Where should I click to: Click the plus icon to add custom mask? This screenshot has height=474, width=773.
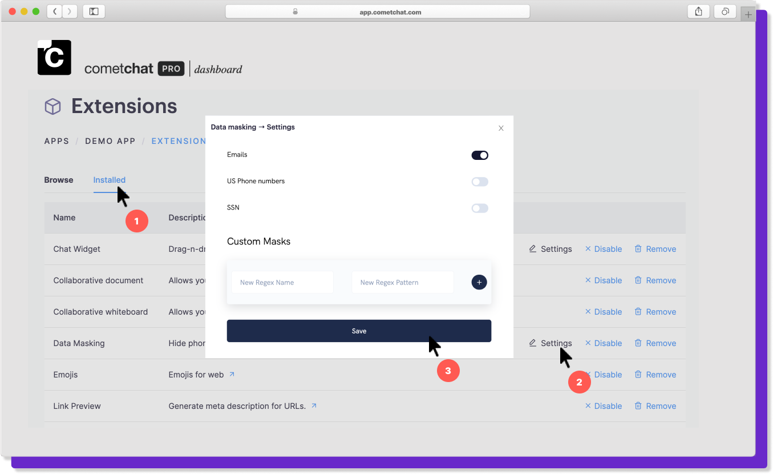[479, 282]
